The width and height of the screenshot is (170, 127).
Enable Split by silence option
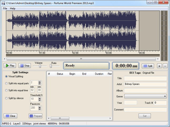coord(6,98)
